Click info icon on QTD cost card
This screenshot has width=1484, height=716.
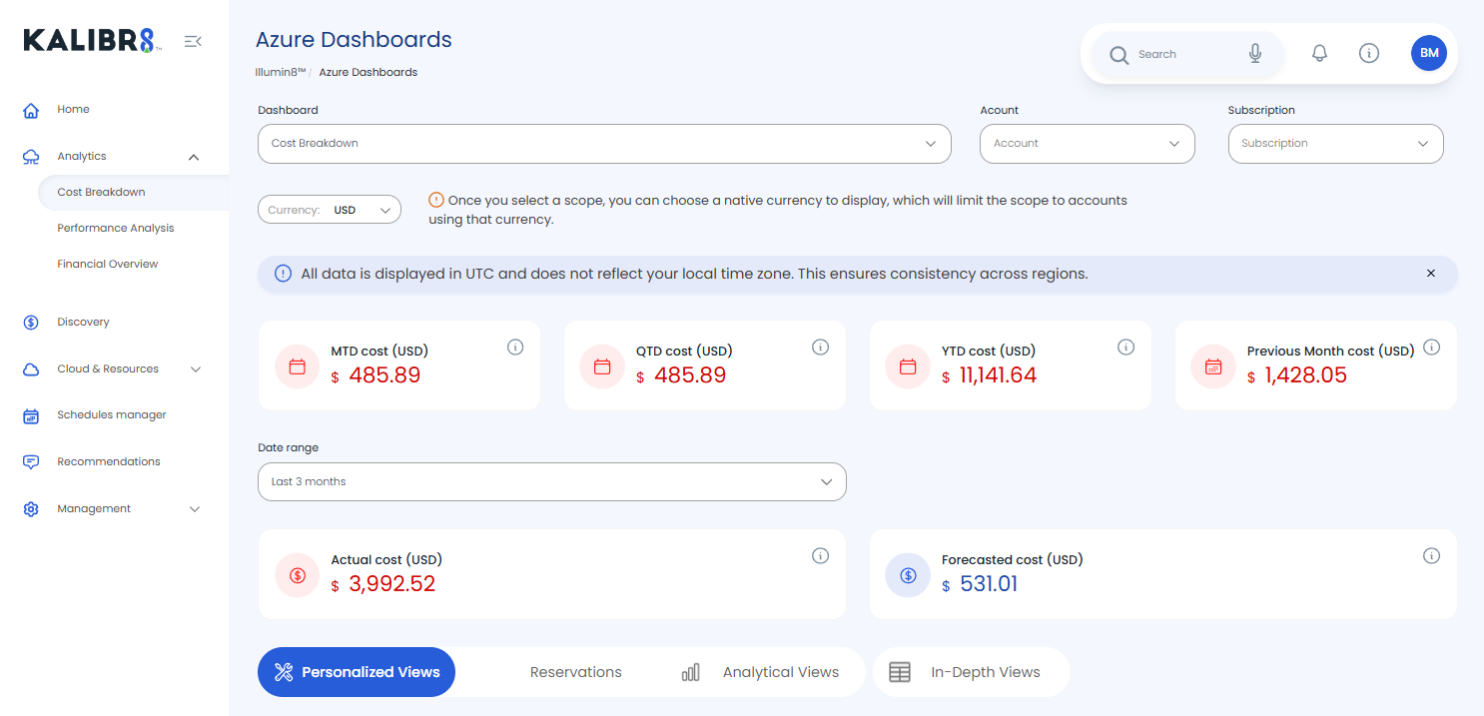821,348
